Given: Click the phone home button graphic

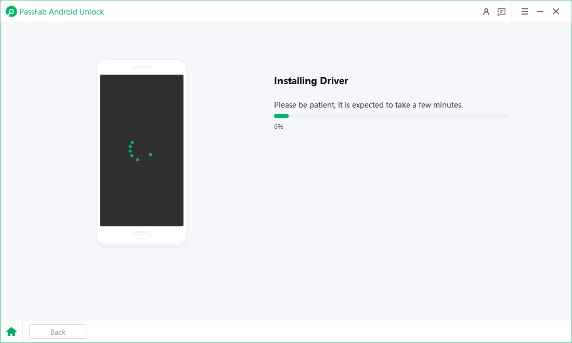Looking at the screenshot, I should point(141,234).
